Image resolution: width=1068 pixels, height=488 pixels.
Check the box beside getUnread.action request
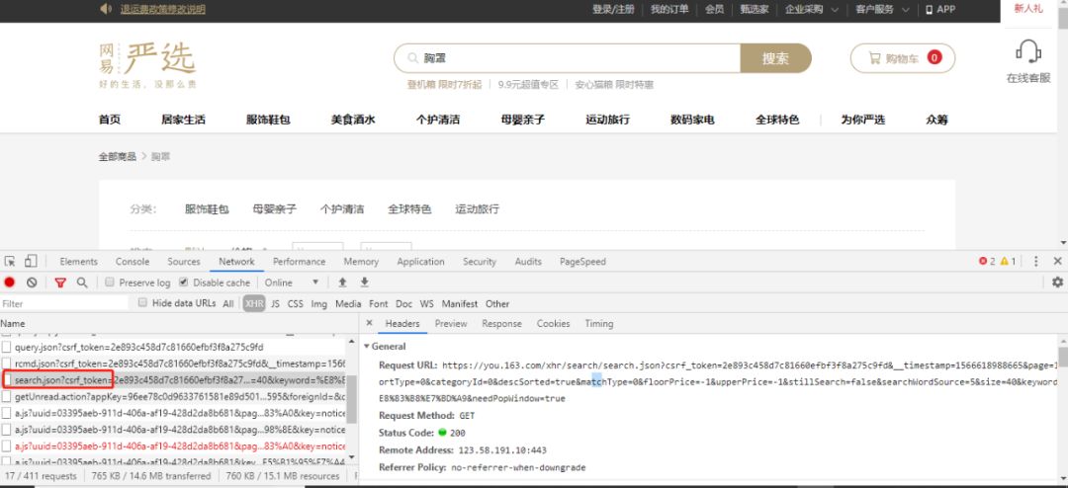[x=7, y=396]
